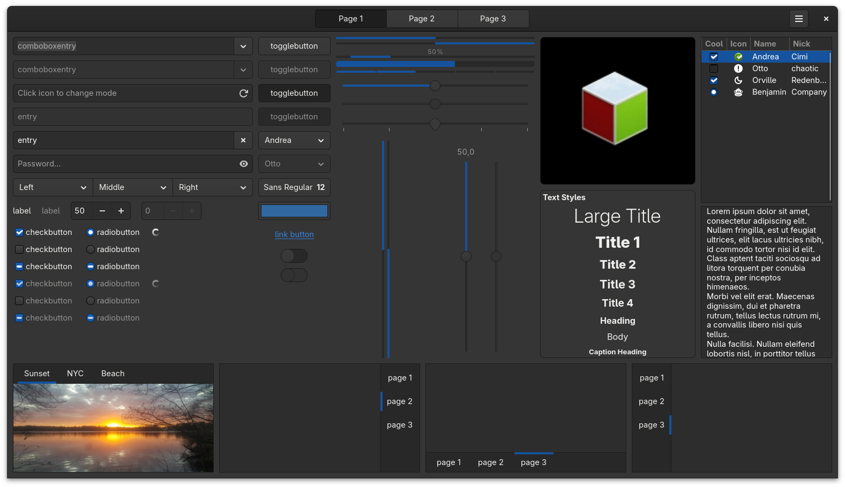Uncheck the Cool checkbox for Andrea
This screenshot has width=845, height=487.
pyautogui.click(x=714, y=57)
